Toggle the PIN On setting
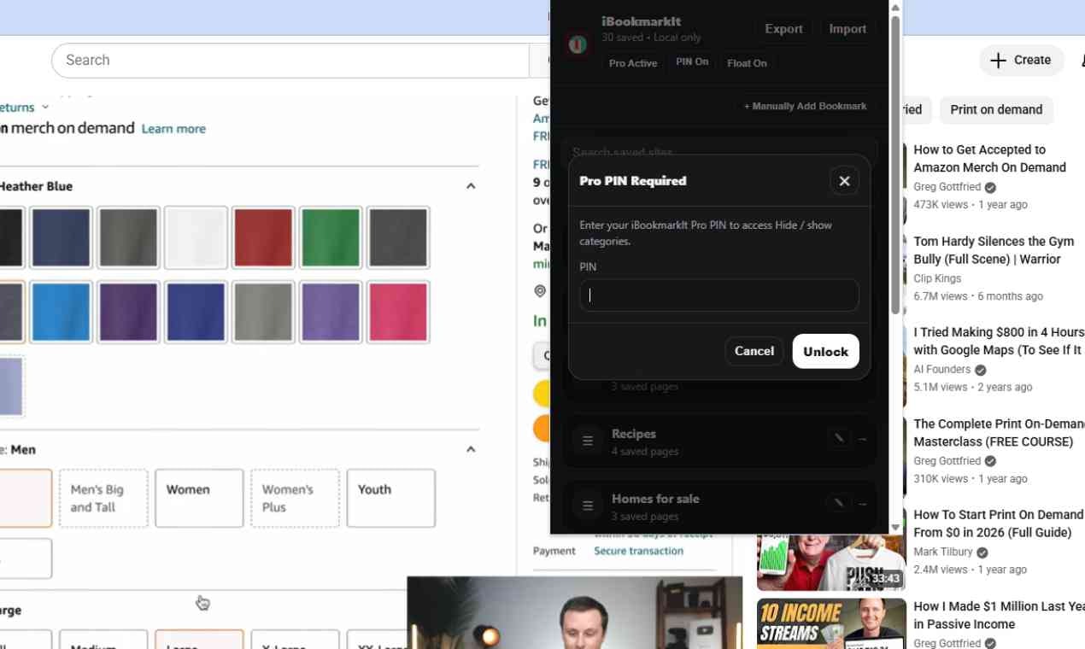The image size is (1085, 649). click(x=692, y=61)
